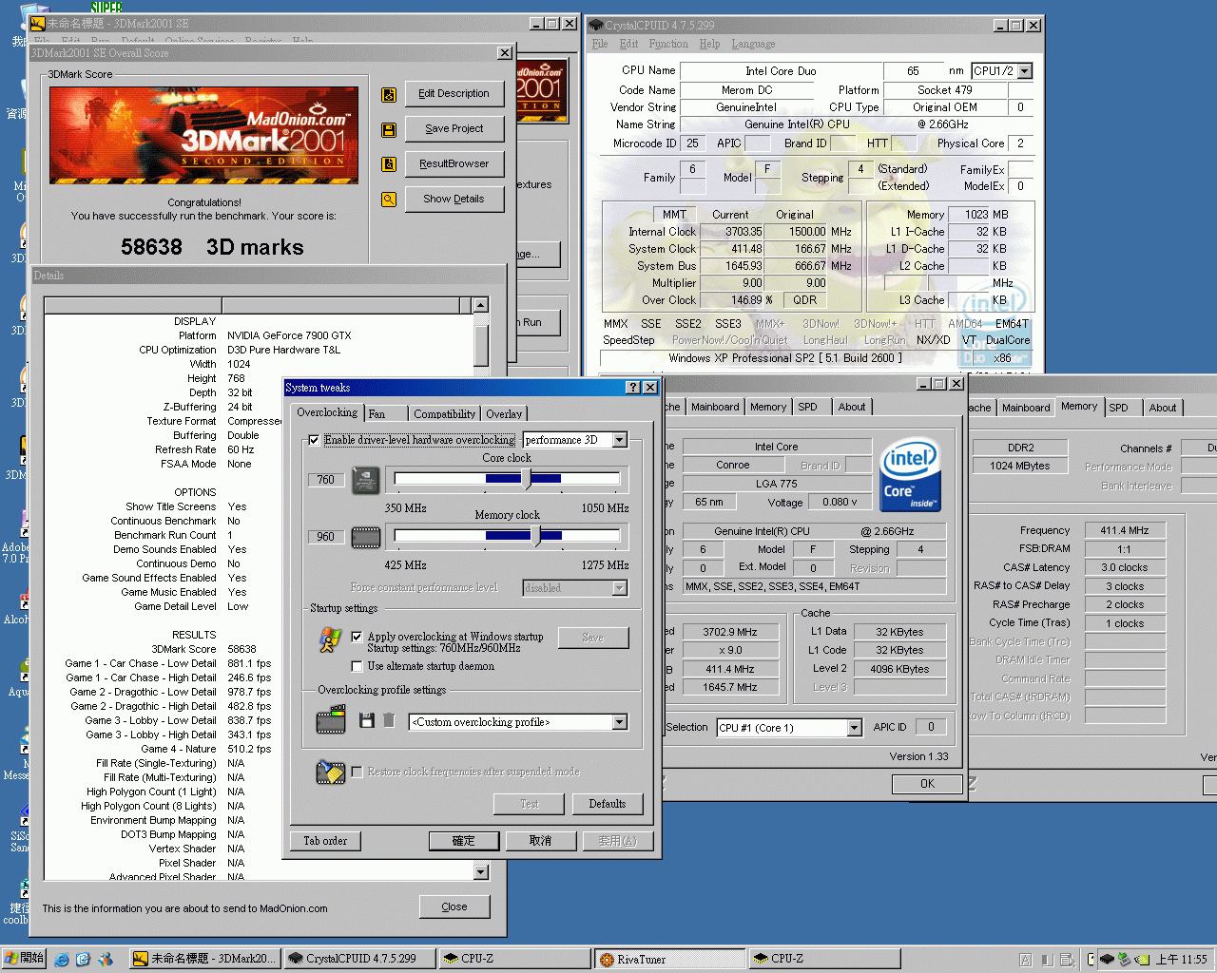The width and height of the screenshot is (1217, 973).
Task: Click the Windows startup settings icon
Action: [330, 639]
